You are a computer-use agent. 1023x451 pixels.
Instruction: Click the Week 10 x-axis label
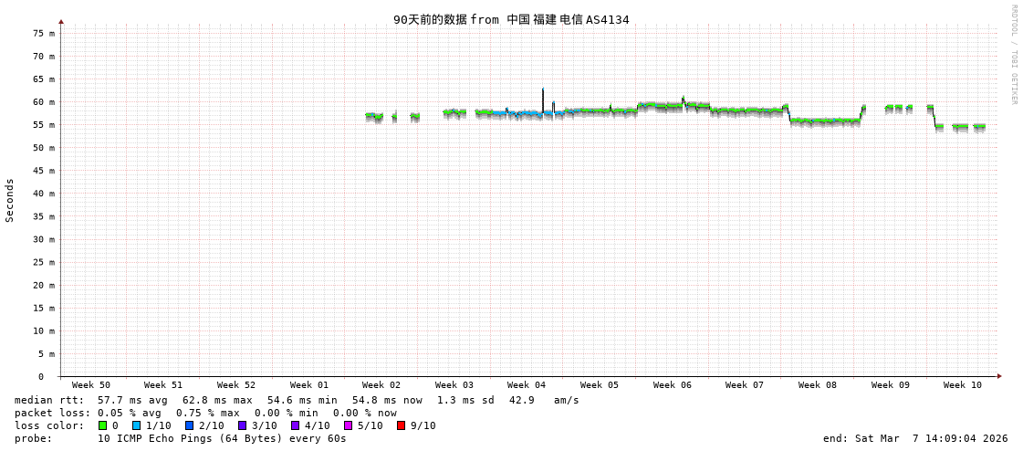click(963, 385)
